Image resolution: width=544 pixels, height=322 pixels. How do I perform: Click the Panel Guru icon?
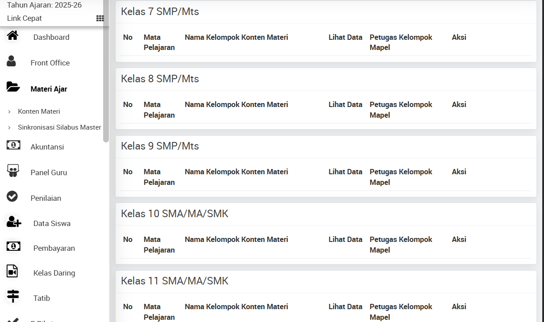pos(13,171)
